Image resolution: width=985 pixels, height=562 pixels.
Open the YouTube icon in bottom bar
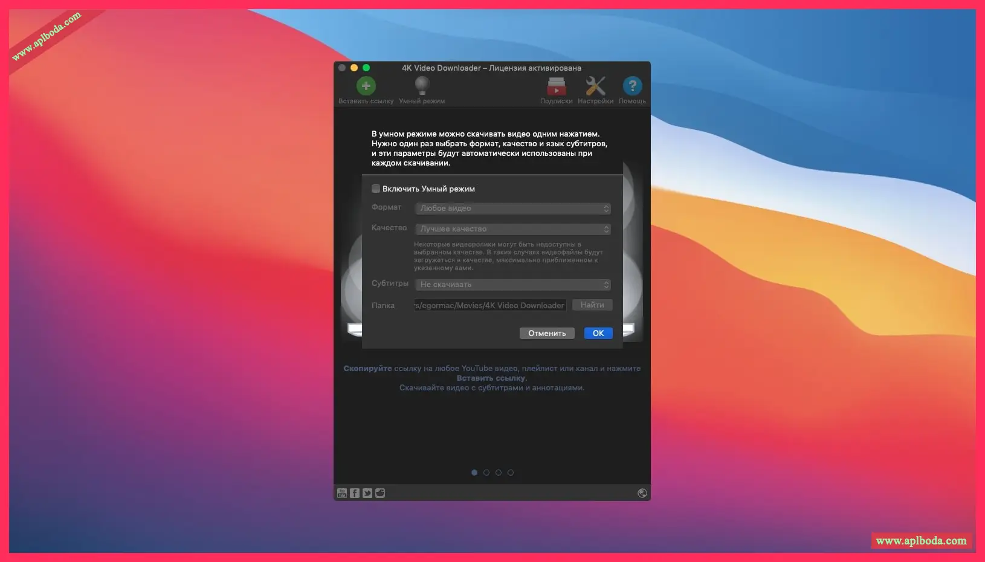pos(342,493)
